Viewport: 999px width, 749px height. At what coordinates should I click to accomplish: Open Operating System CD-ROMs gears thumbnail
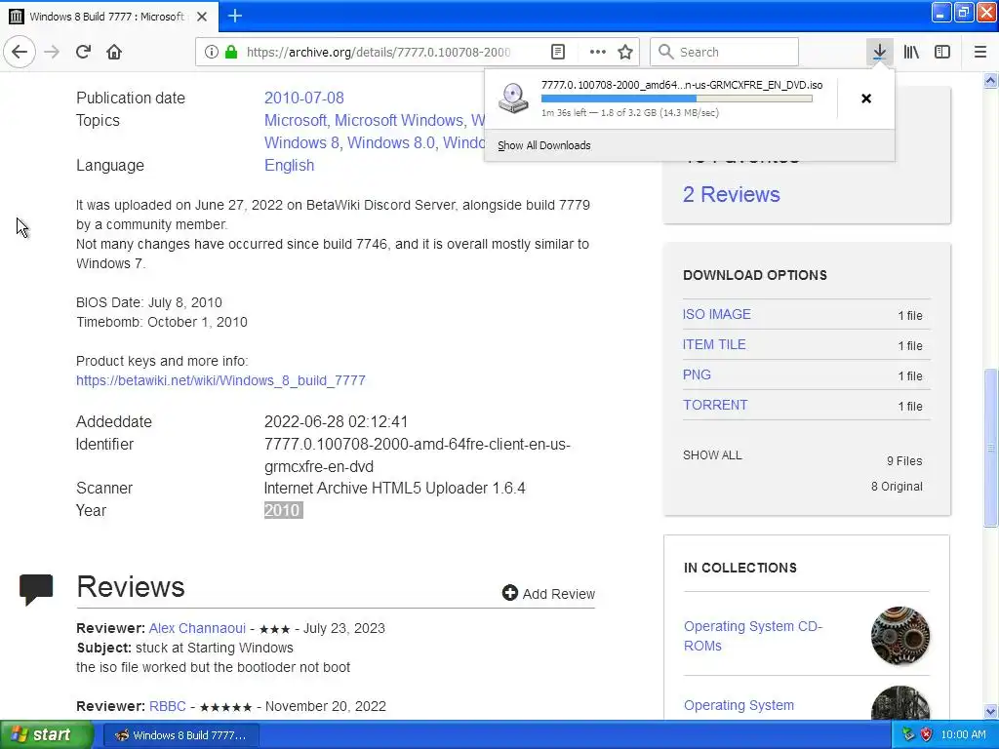click(900, 636)
